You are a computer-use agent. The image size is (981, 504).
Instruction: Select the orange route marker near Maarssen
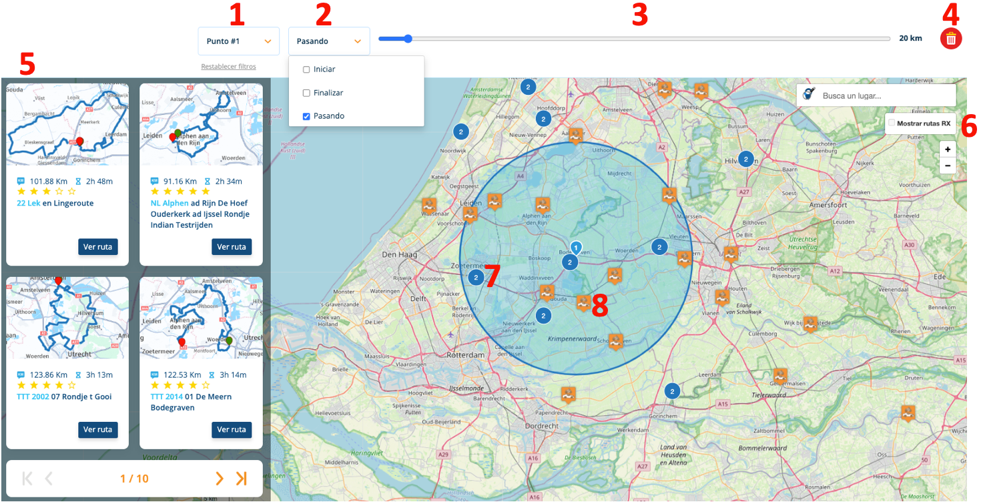pos(669,196)
